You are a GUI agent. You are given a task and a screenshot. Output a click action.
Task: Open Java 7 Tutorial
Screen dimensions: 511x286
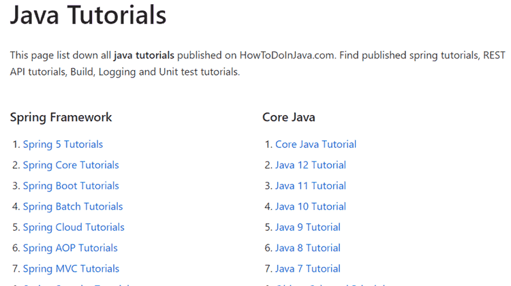pyautogui.click(x=308, y=269)
